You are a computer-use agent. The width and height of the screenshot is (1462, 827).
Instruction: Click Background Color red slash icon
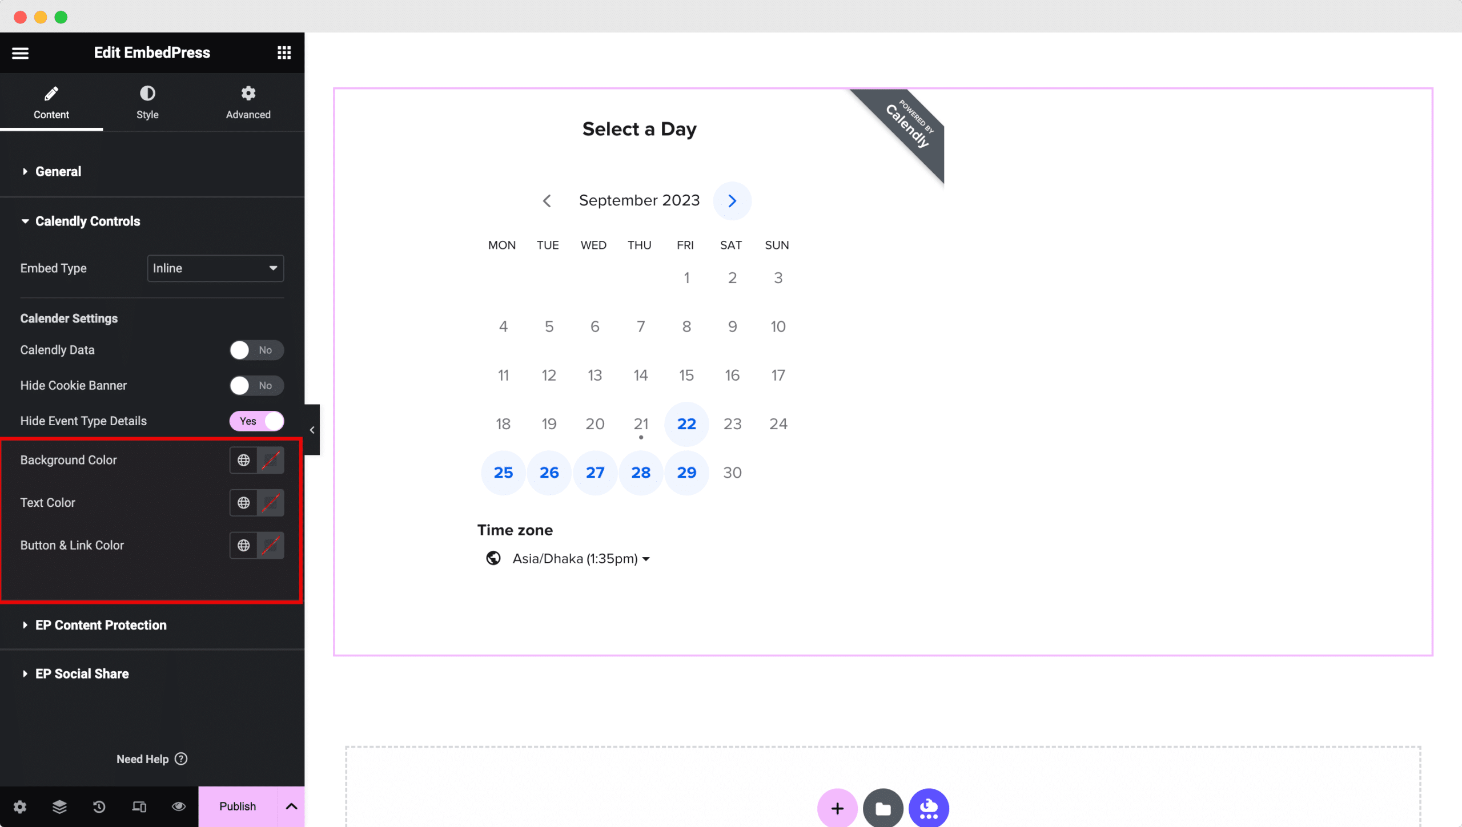click(x=270, y=459)
